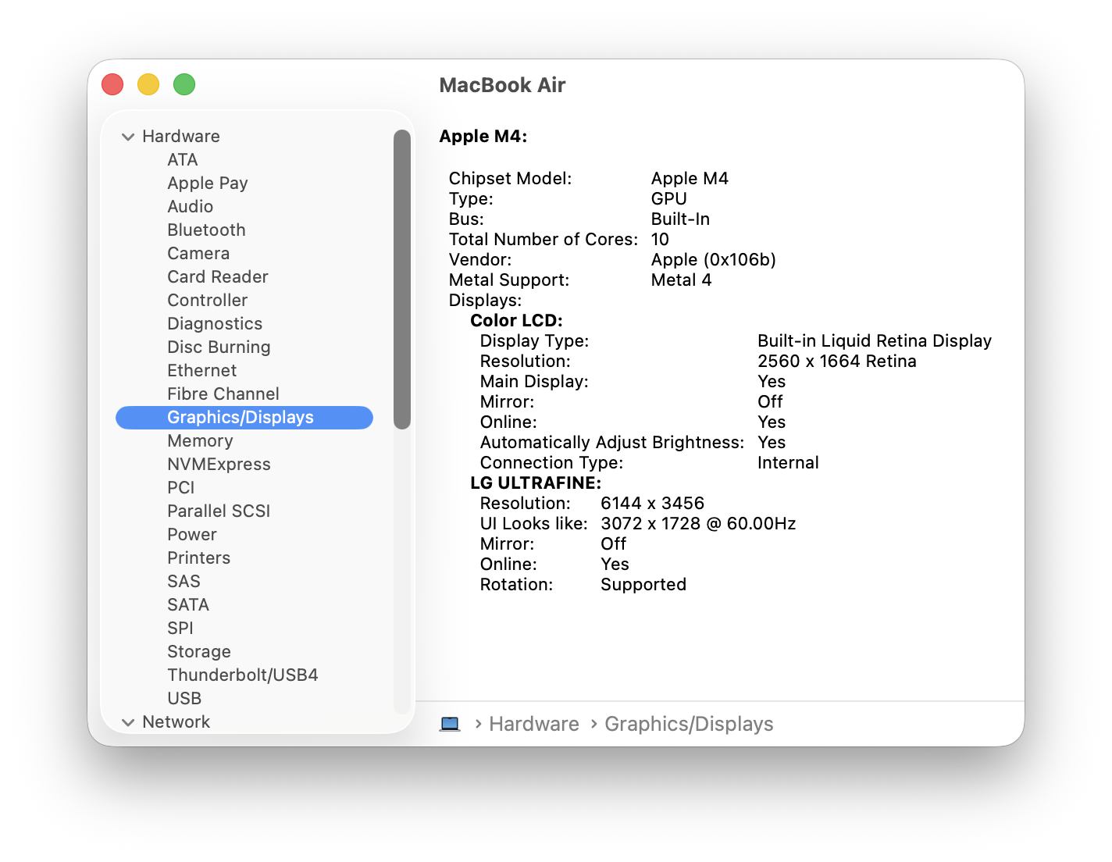The image size is (1112, 862).
Task: Collapse the Hardware section chevron
Action: tap(128, 137)
